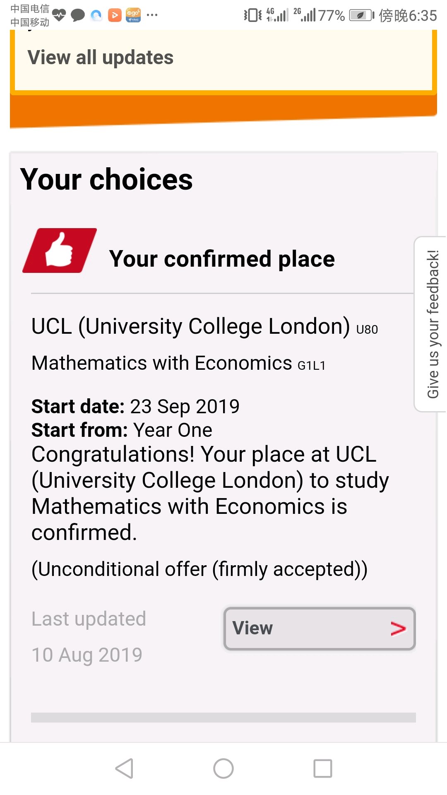Click the View button for UCL choice
Screen dimensions: 447x795
(x=319, y=629)
